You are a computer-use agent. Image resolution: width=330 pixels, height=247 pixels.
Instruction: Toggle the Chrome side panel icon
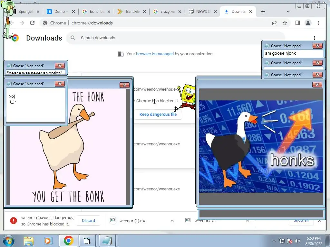point(297,23)
